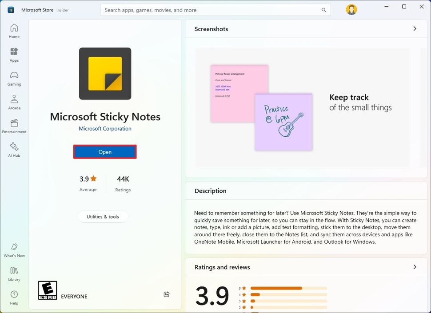The image size is (431, 313).
Task: Visit the Microsoft Corporation publisher page
Action: click(x=105, y=128)
